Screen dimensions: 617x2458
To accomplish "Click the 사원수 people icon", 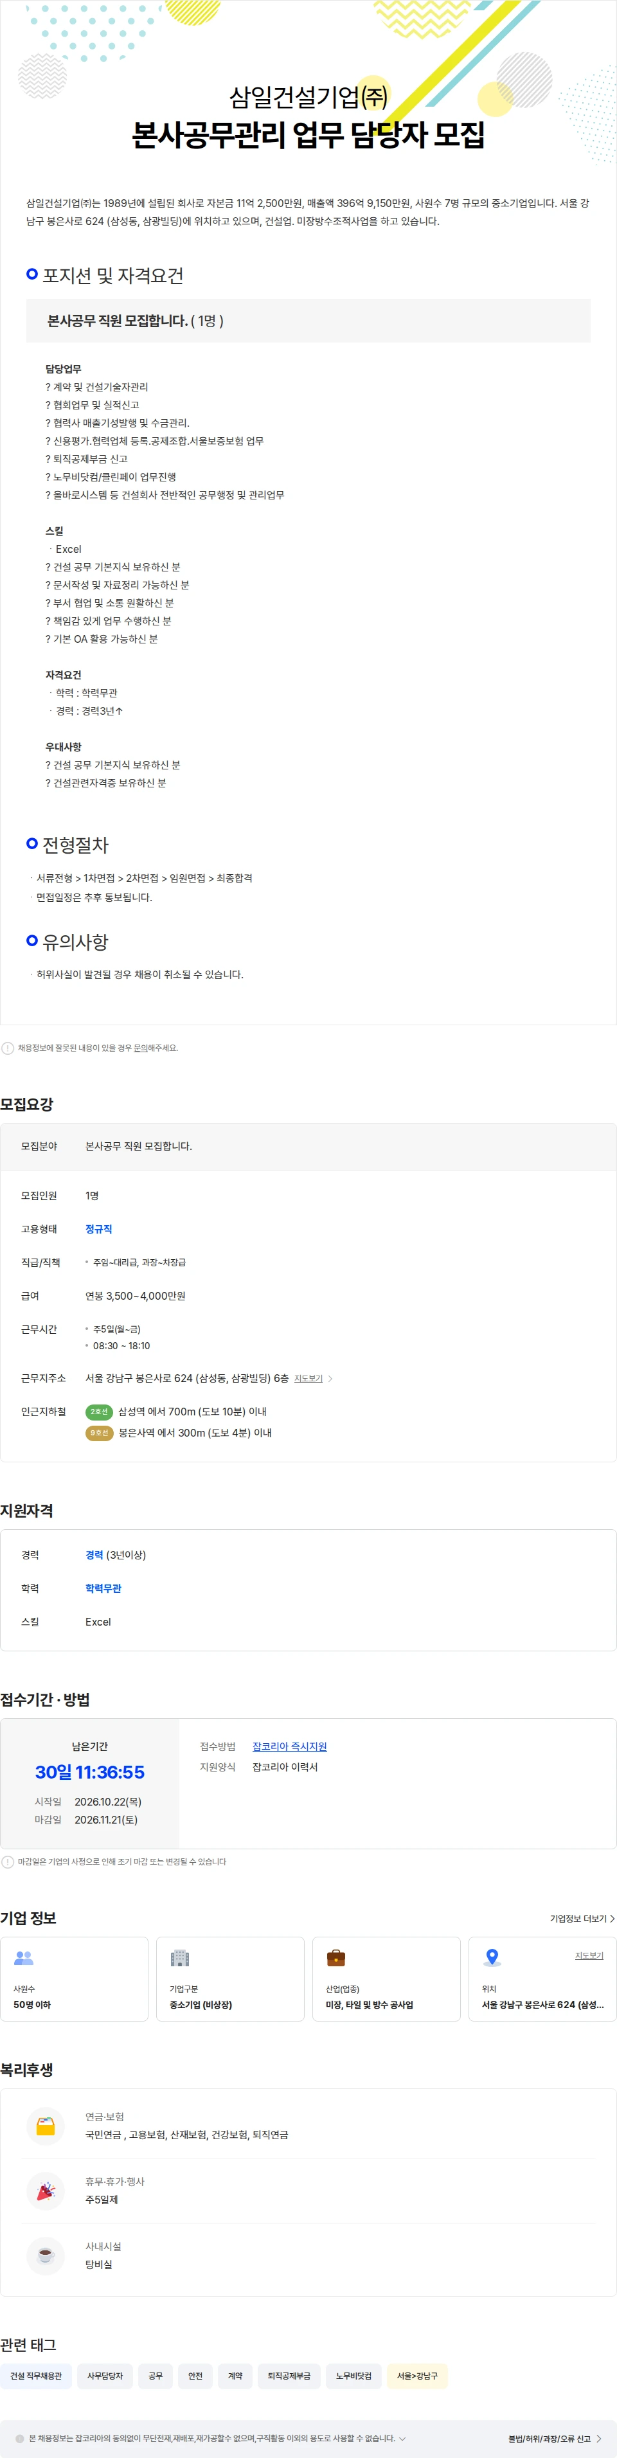I will click(24, 1958).
